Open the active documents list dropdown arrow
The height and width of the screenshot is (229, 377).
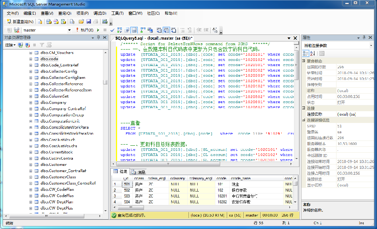coord(289,38)
